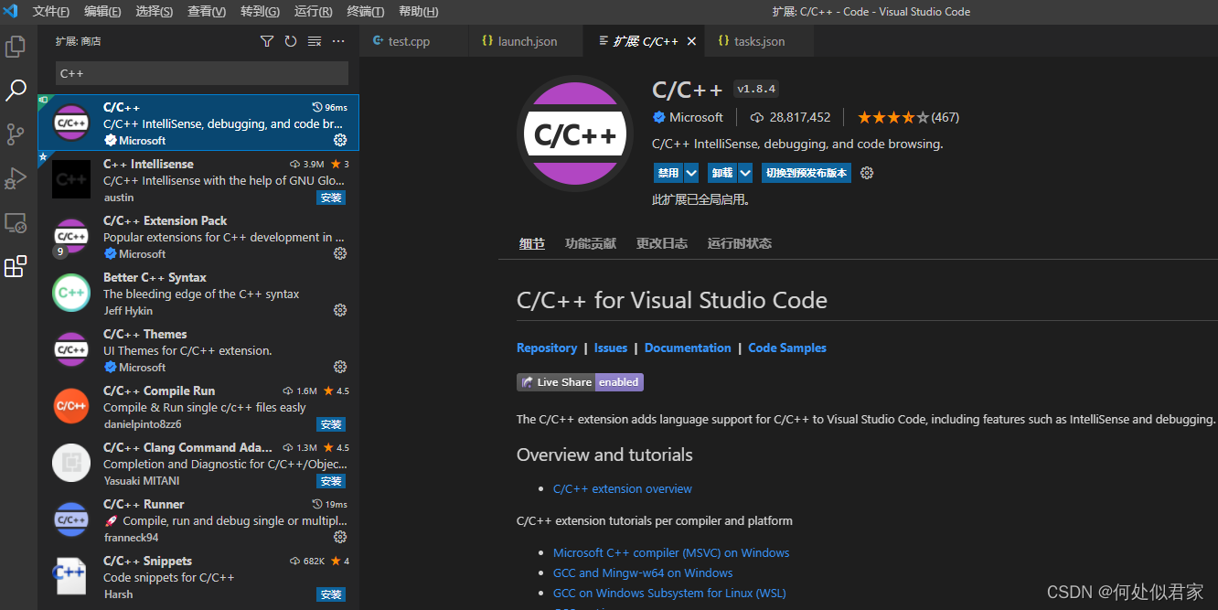
Task: Open Microsoft C++ compiler (MSVC) on Windows link
Action: [x=671, y=552]
